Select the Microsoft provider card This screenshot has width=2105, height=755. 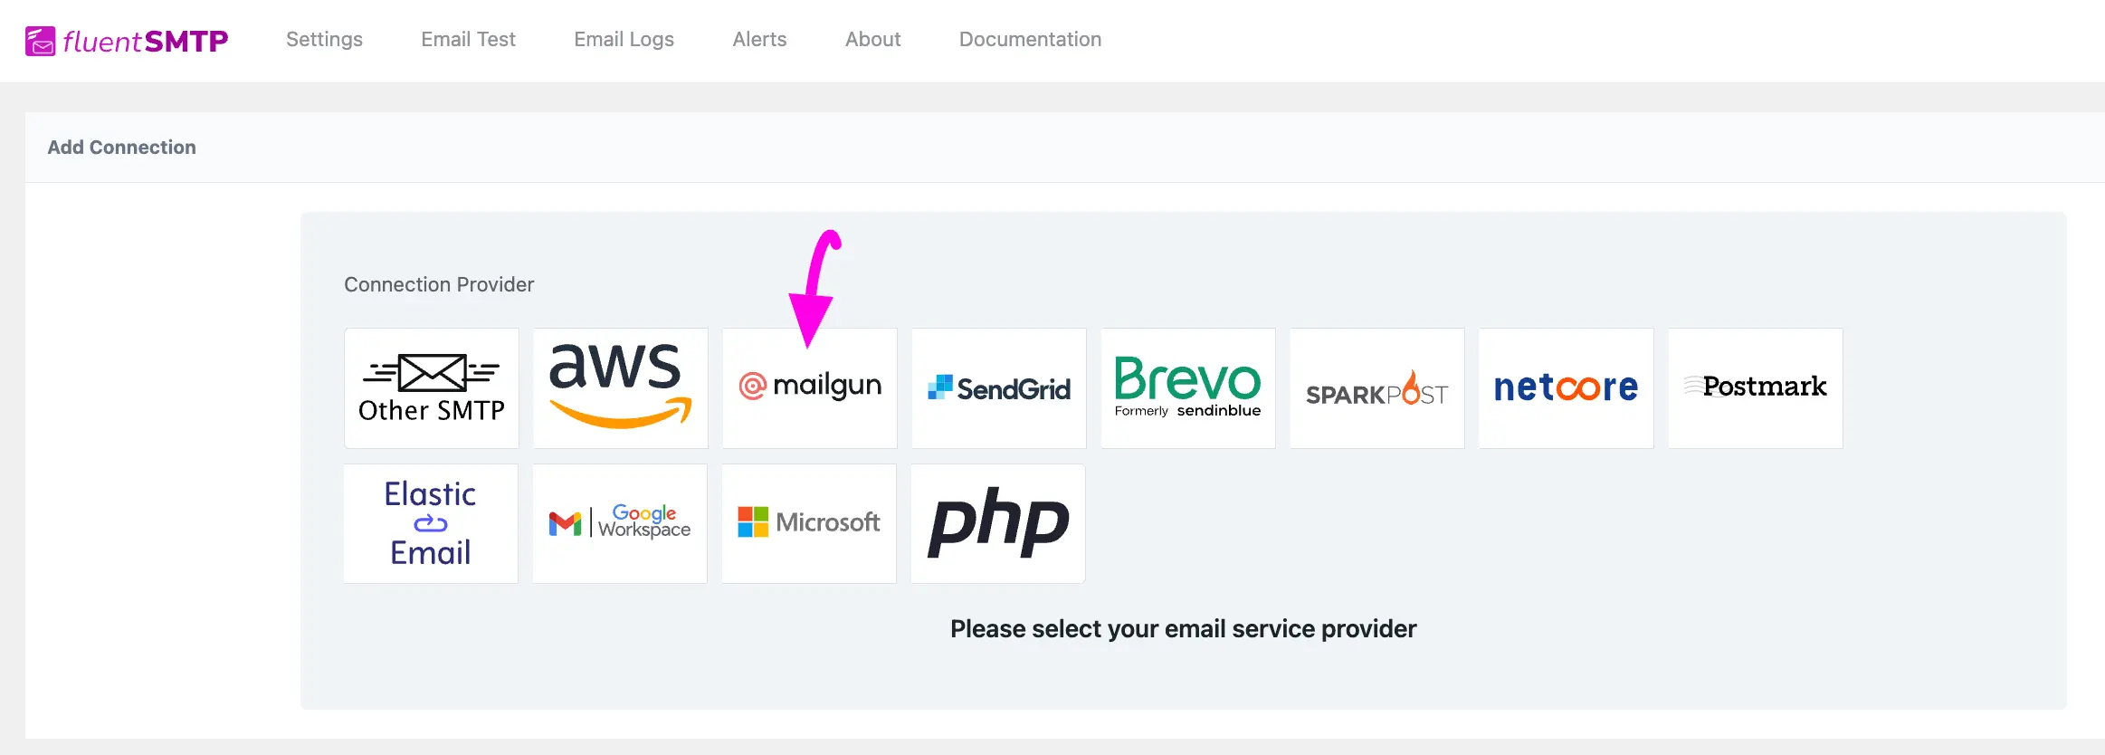coord(809,524)
